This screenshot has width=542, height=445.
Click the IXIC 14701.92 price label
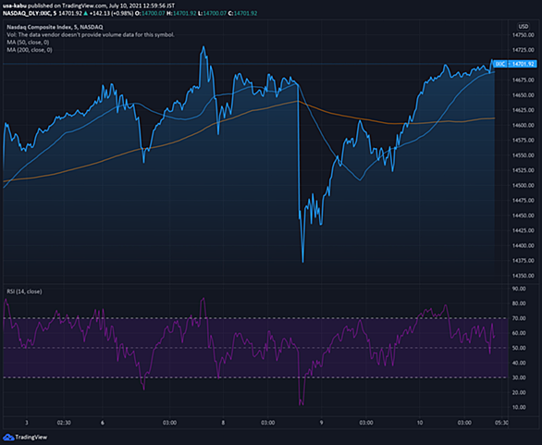(514, 64)
